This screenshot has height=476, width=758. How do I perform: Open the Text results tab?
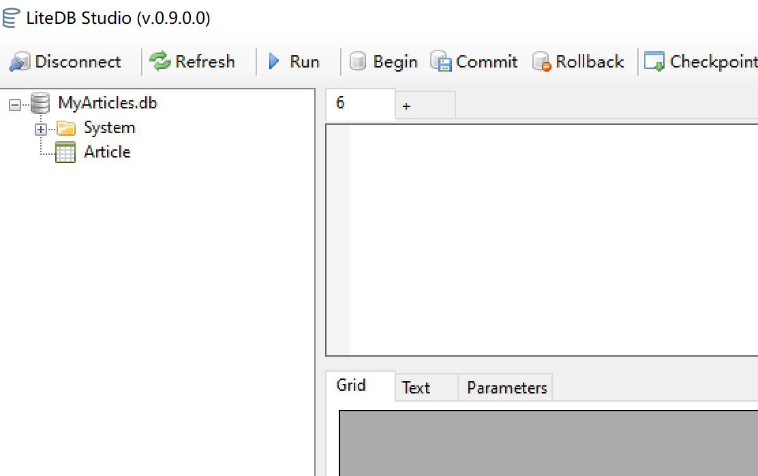(427, 387)
